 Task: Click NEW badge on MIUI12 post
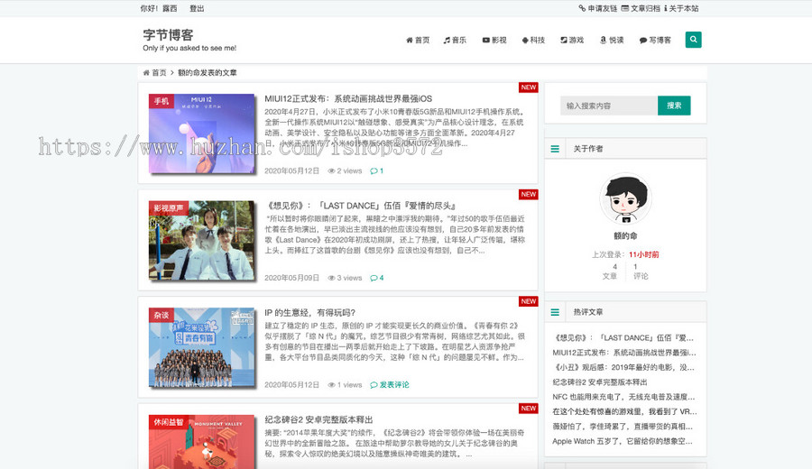tap(528, 87)
